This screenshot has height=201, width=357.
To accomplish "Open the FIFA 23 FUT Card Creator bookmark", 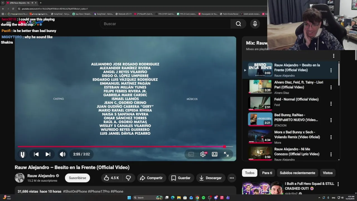I will coord(165,14).
